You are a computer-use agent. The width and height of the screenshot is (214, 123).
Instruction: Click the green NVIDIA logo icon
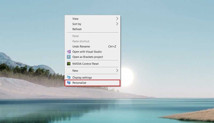click(68, 64)
